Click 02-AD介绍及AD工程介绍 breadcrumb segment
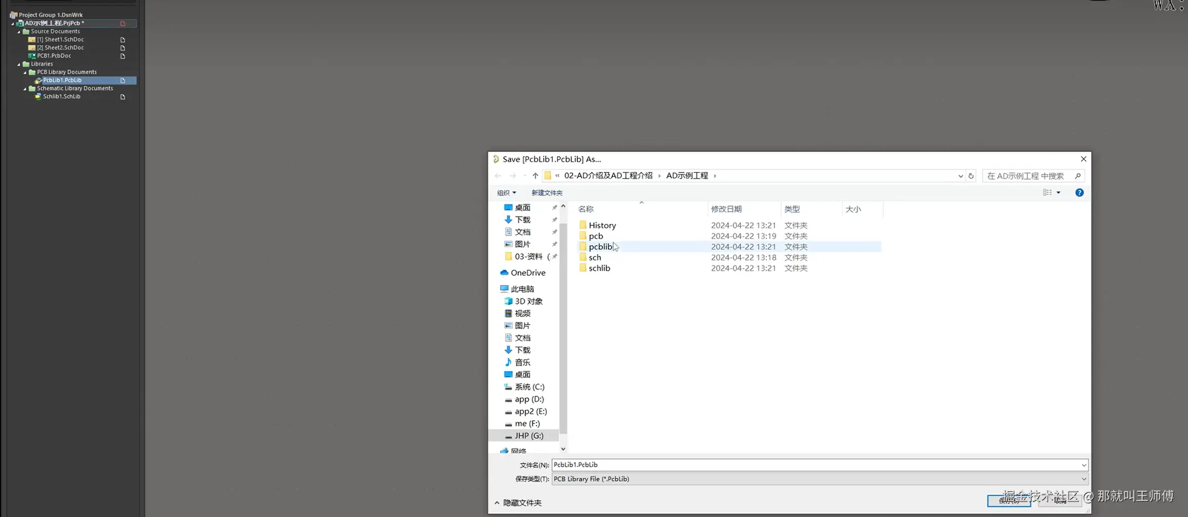1188x517 pixels. [608, 176]
